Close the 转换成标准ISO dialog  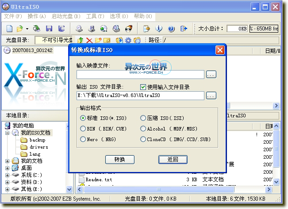[220, 50]
